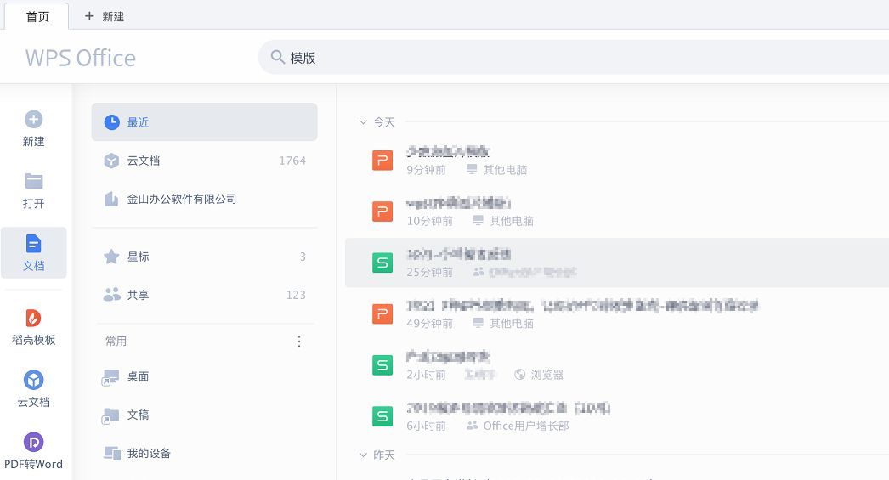Select 云文档 with 1764 items
This screenshot has width=889, height=480.
click(204, 161)
